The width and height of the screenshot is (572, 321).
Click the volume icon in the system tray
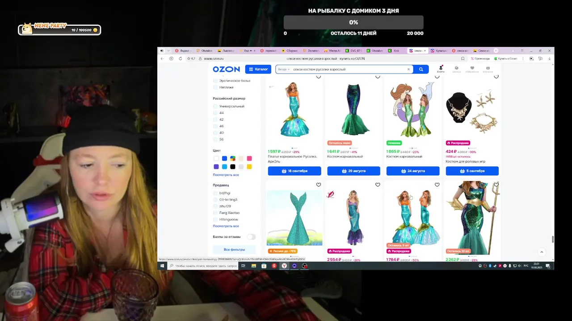[520, 266]
